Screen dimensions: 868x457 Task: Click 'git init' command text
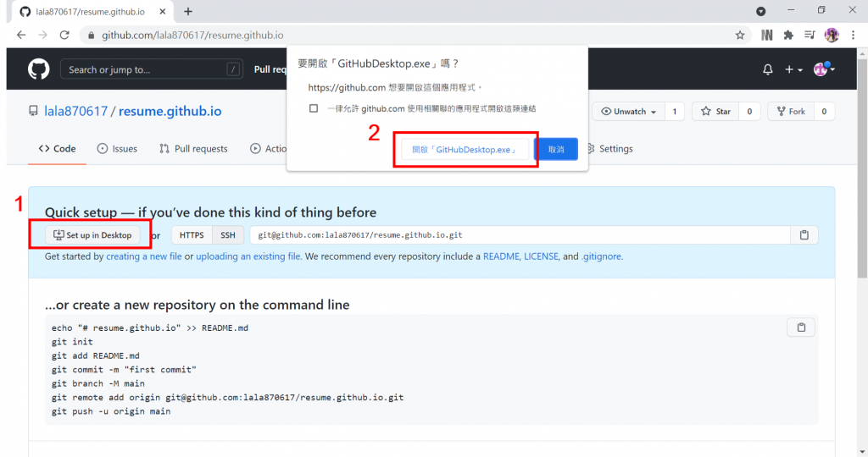coord(73,342)
